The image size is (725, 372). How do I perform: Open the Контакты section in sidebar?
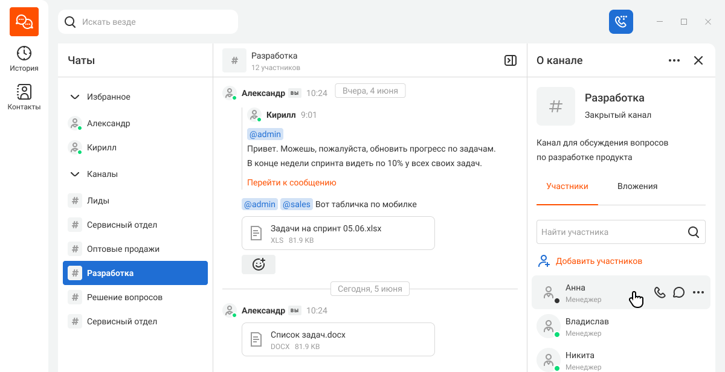[x=24, y=97]
